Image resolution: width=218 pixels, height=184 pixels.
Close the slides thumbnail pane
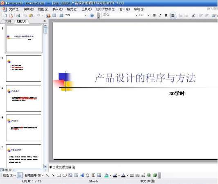(x=45, y=21)
